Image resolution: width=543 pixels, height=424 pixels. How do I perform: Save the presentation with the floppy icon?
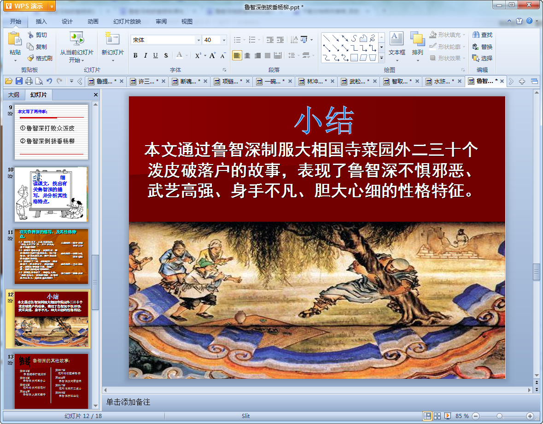point(19,81)
